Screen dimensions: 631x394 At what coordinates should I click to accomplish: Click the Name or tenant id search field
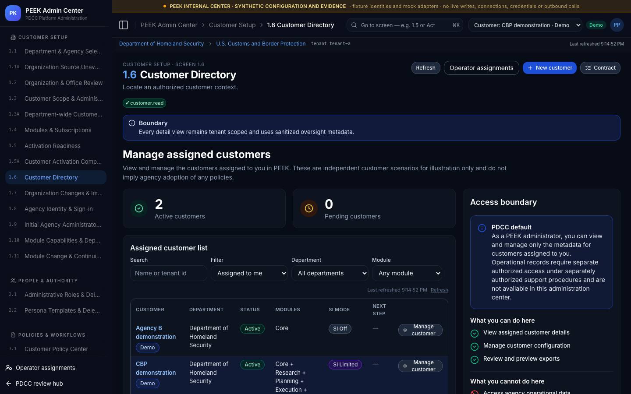click(x=169, y=273)
